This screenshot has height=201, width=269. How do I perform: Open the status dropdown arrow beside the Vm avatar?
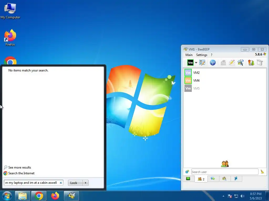196,63
